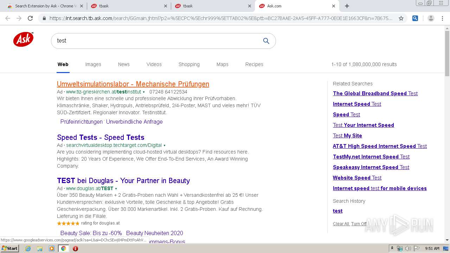Click the volume tray icon

pos(408,248)
